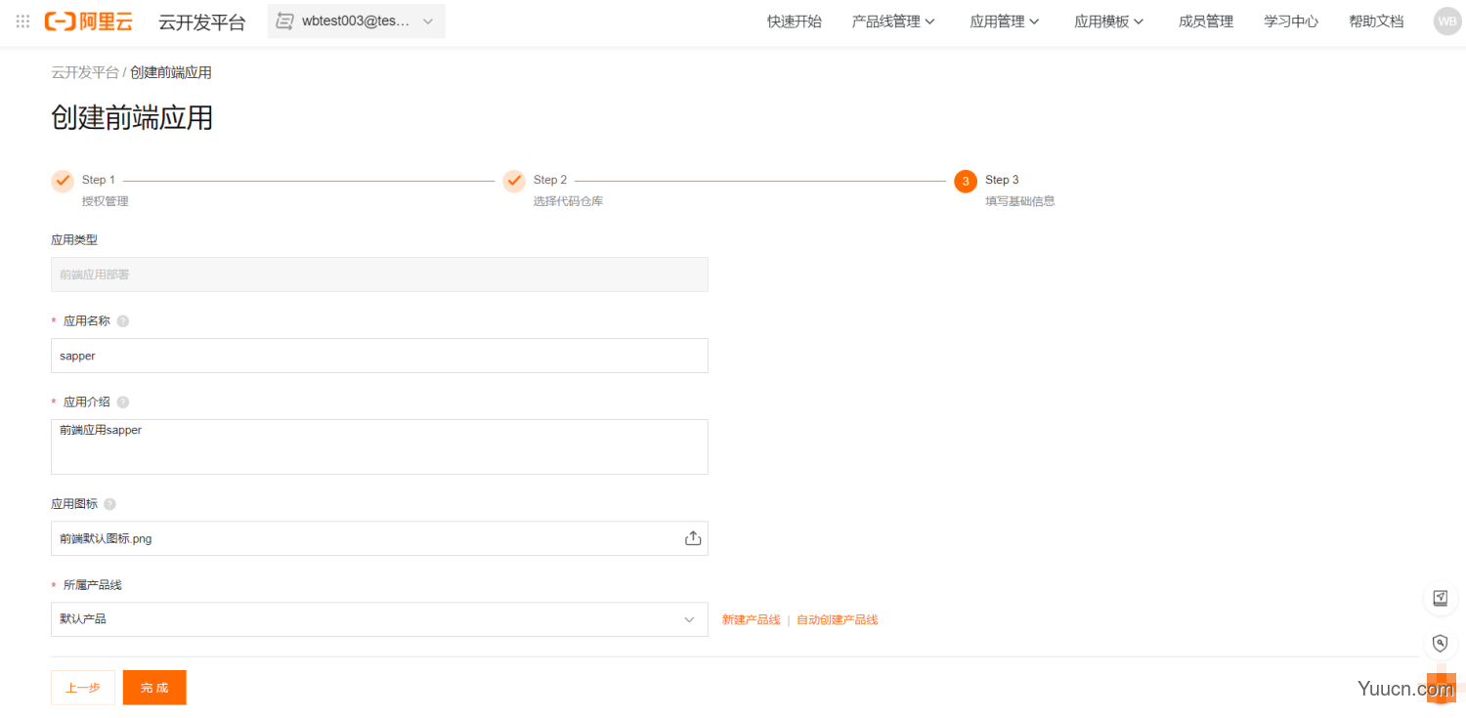The image size is (1466, 718).
Task: Click the floating shield icon
Action: click(1440, 643)
